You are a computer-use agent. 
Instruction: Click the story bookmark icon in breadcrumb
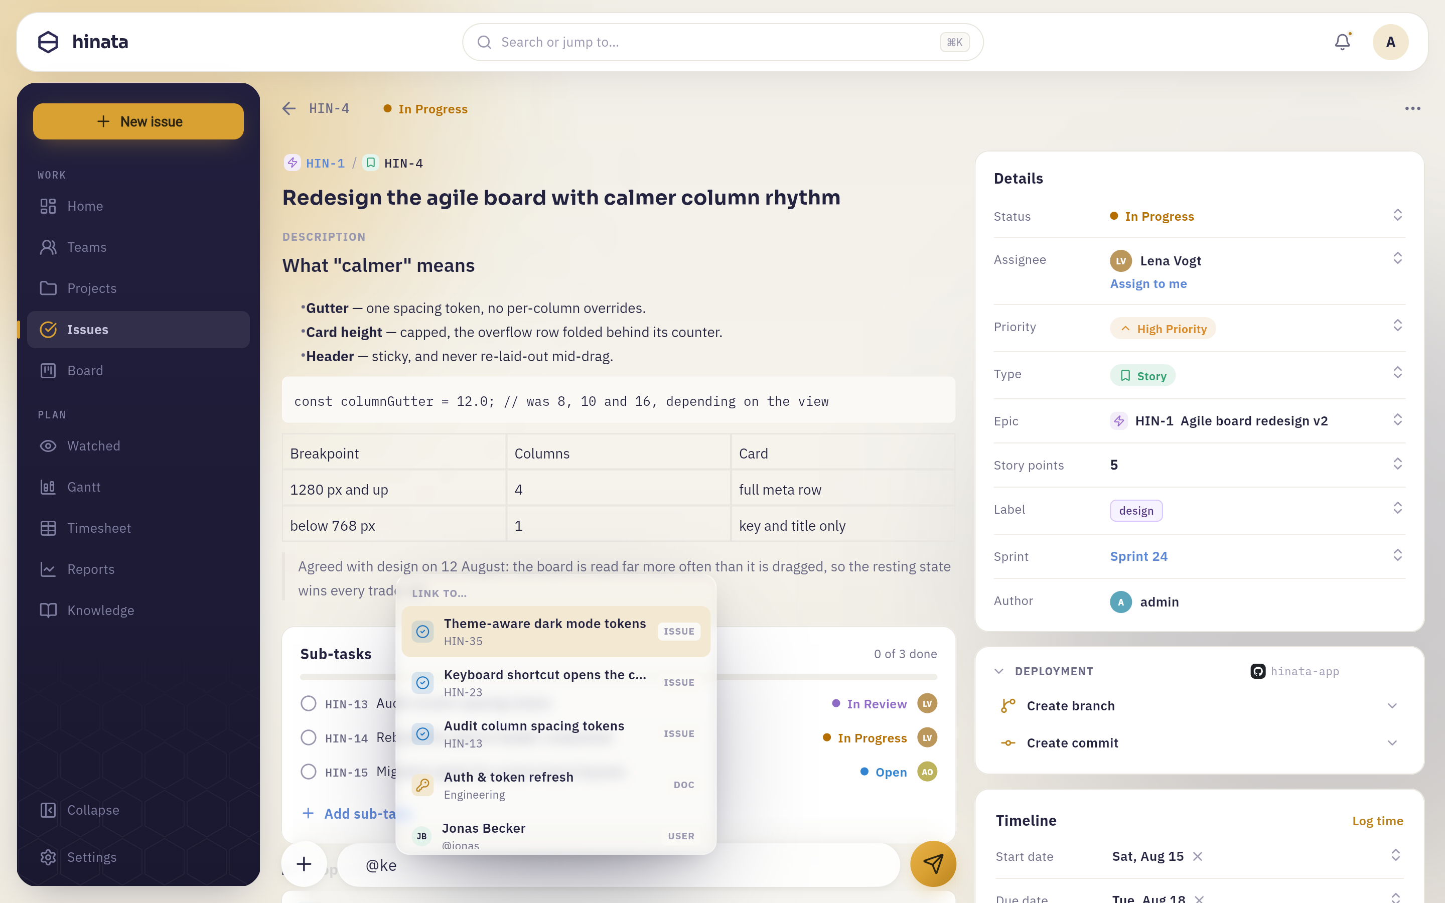point(371,163)
